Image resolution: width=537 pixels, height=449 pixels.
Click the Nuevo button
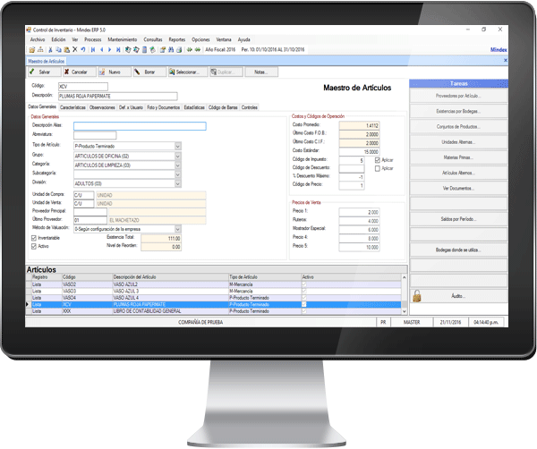pyautogui.click(x=115, y=72)
